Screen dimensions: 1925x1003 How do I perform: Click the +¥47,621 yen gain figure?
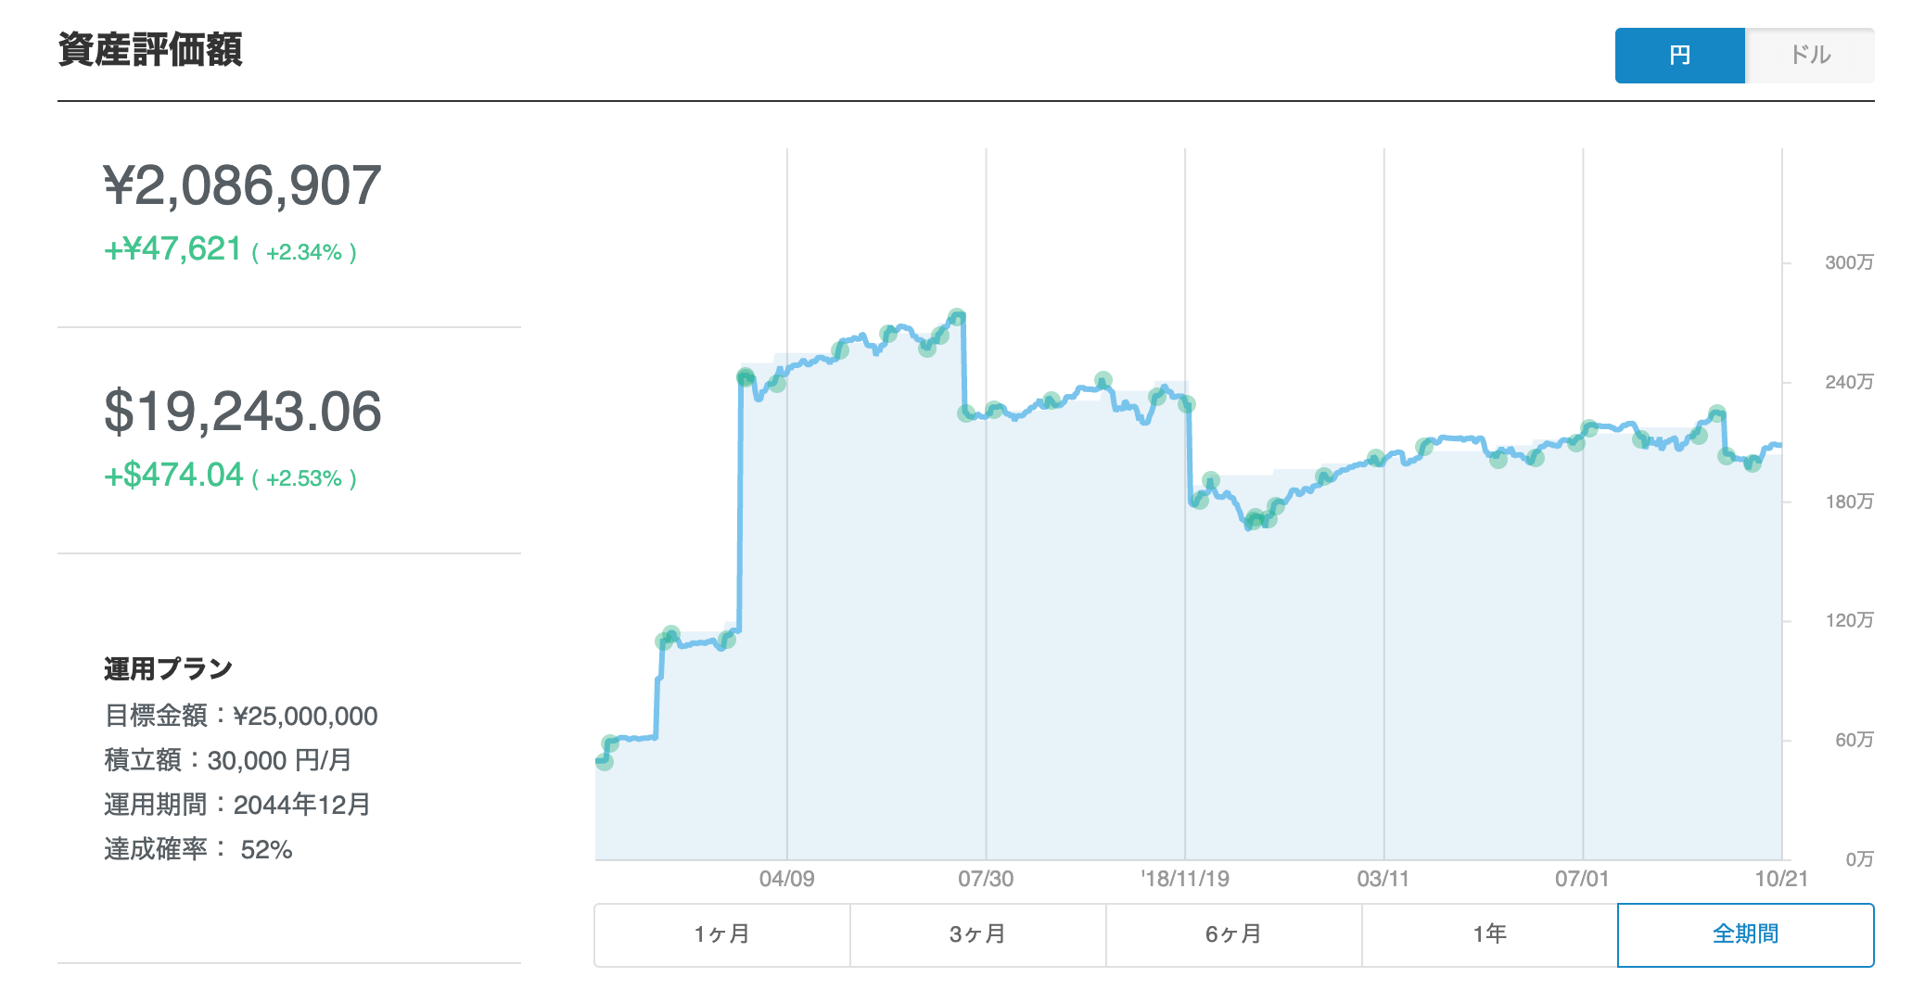[x=173, y=249]
